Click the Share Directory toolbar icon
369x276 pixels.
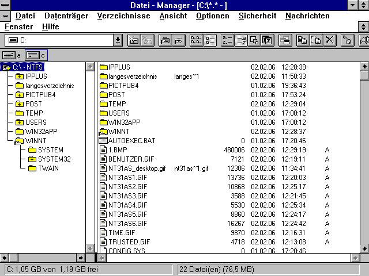(165, 40)
